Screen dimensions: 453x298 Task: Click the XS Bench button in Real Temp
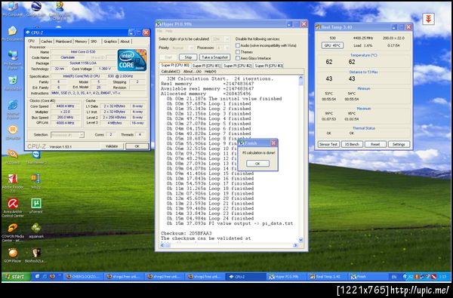pos(352,144)
